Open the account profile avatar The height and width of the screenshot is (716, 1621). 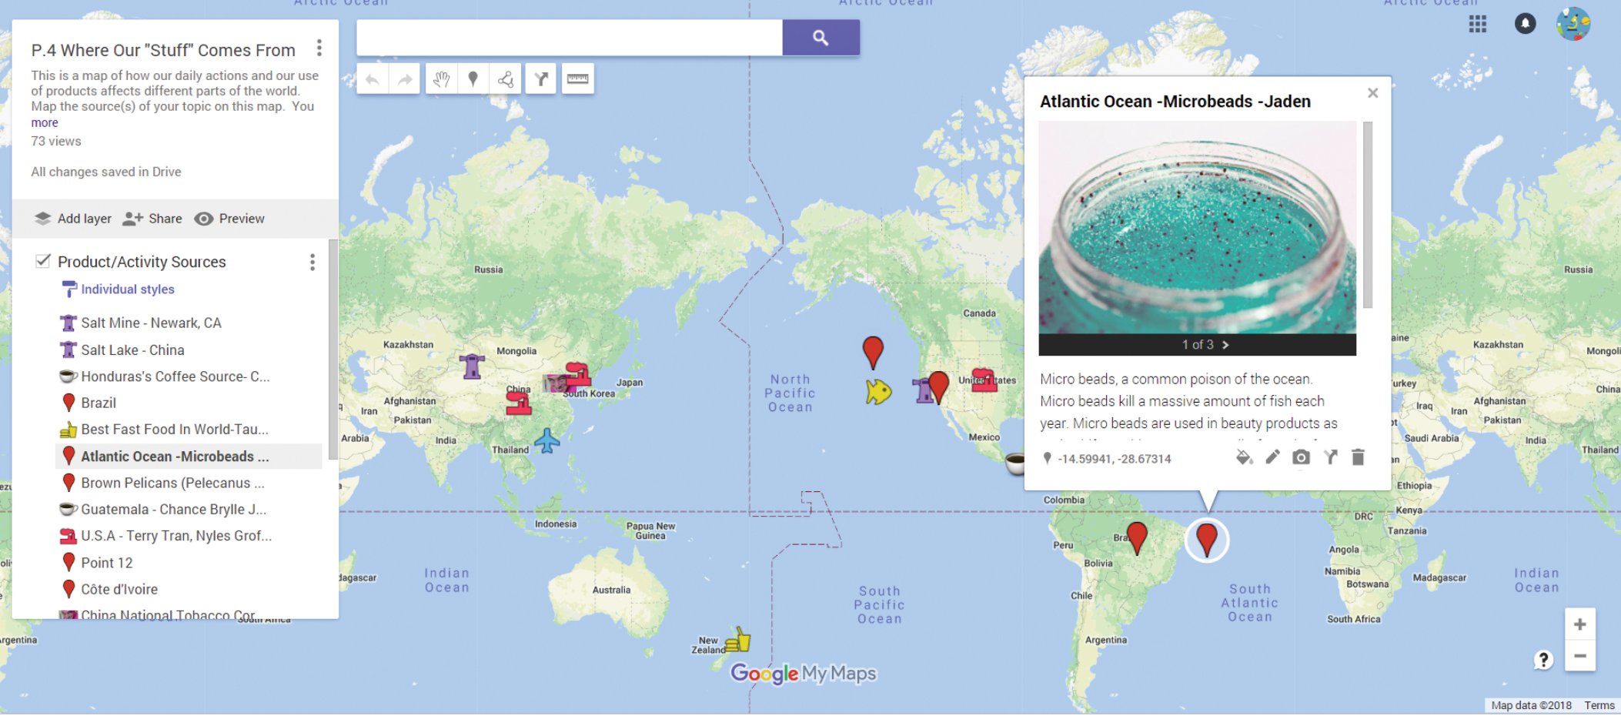[1573, 24]
